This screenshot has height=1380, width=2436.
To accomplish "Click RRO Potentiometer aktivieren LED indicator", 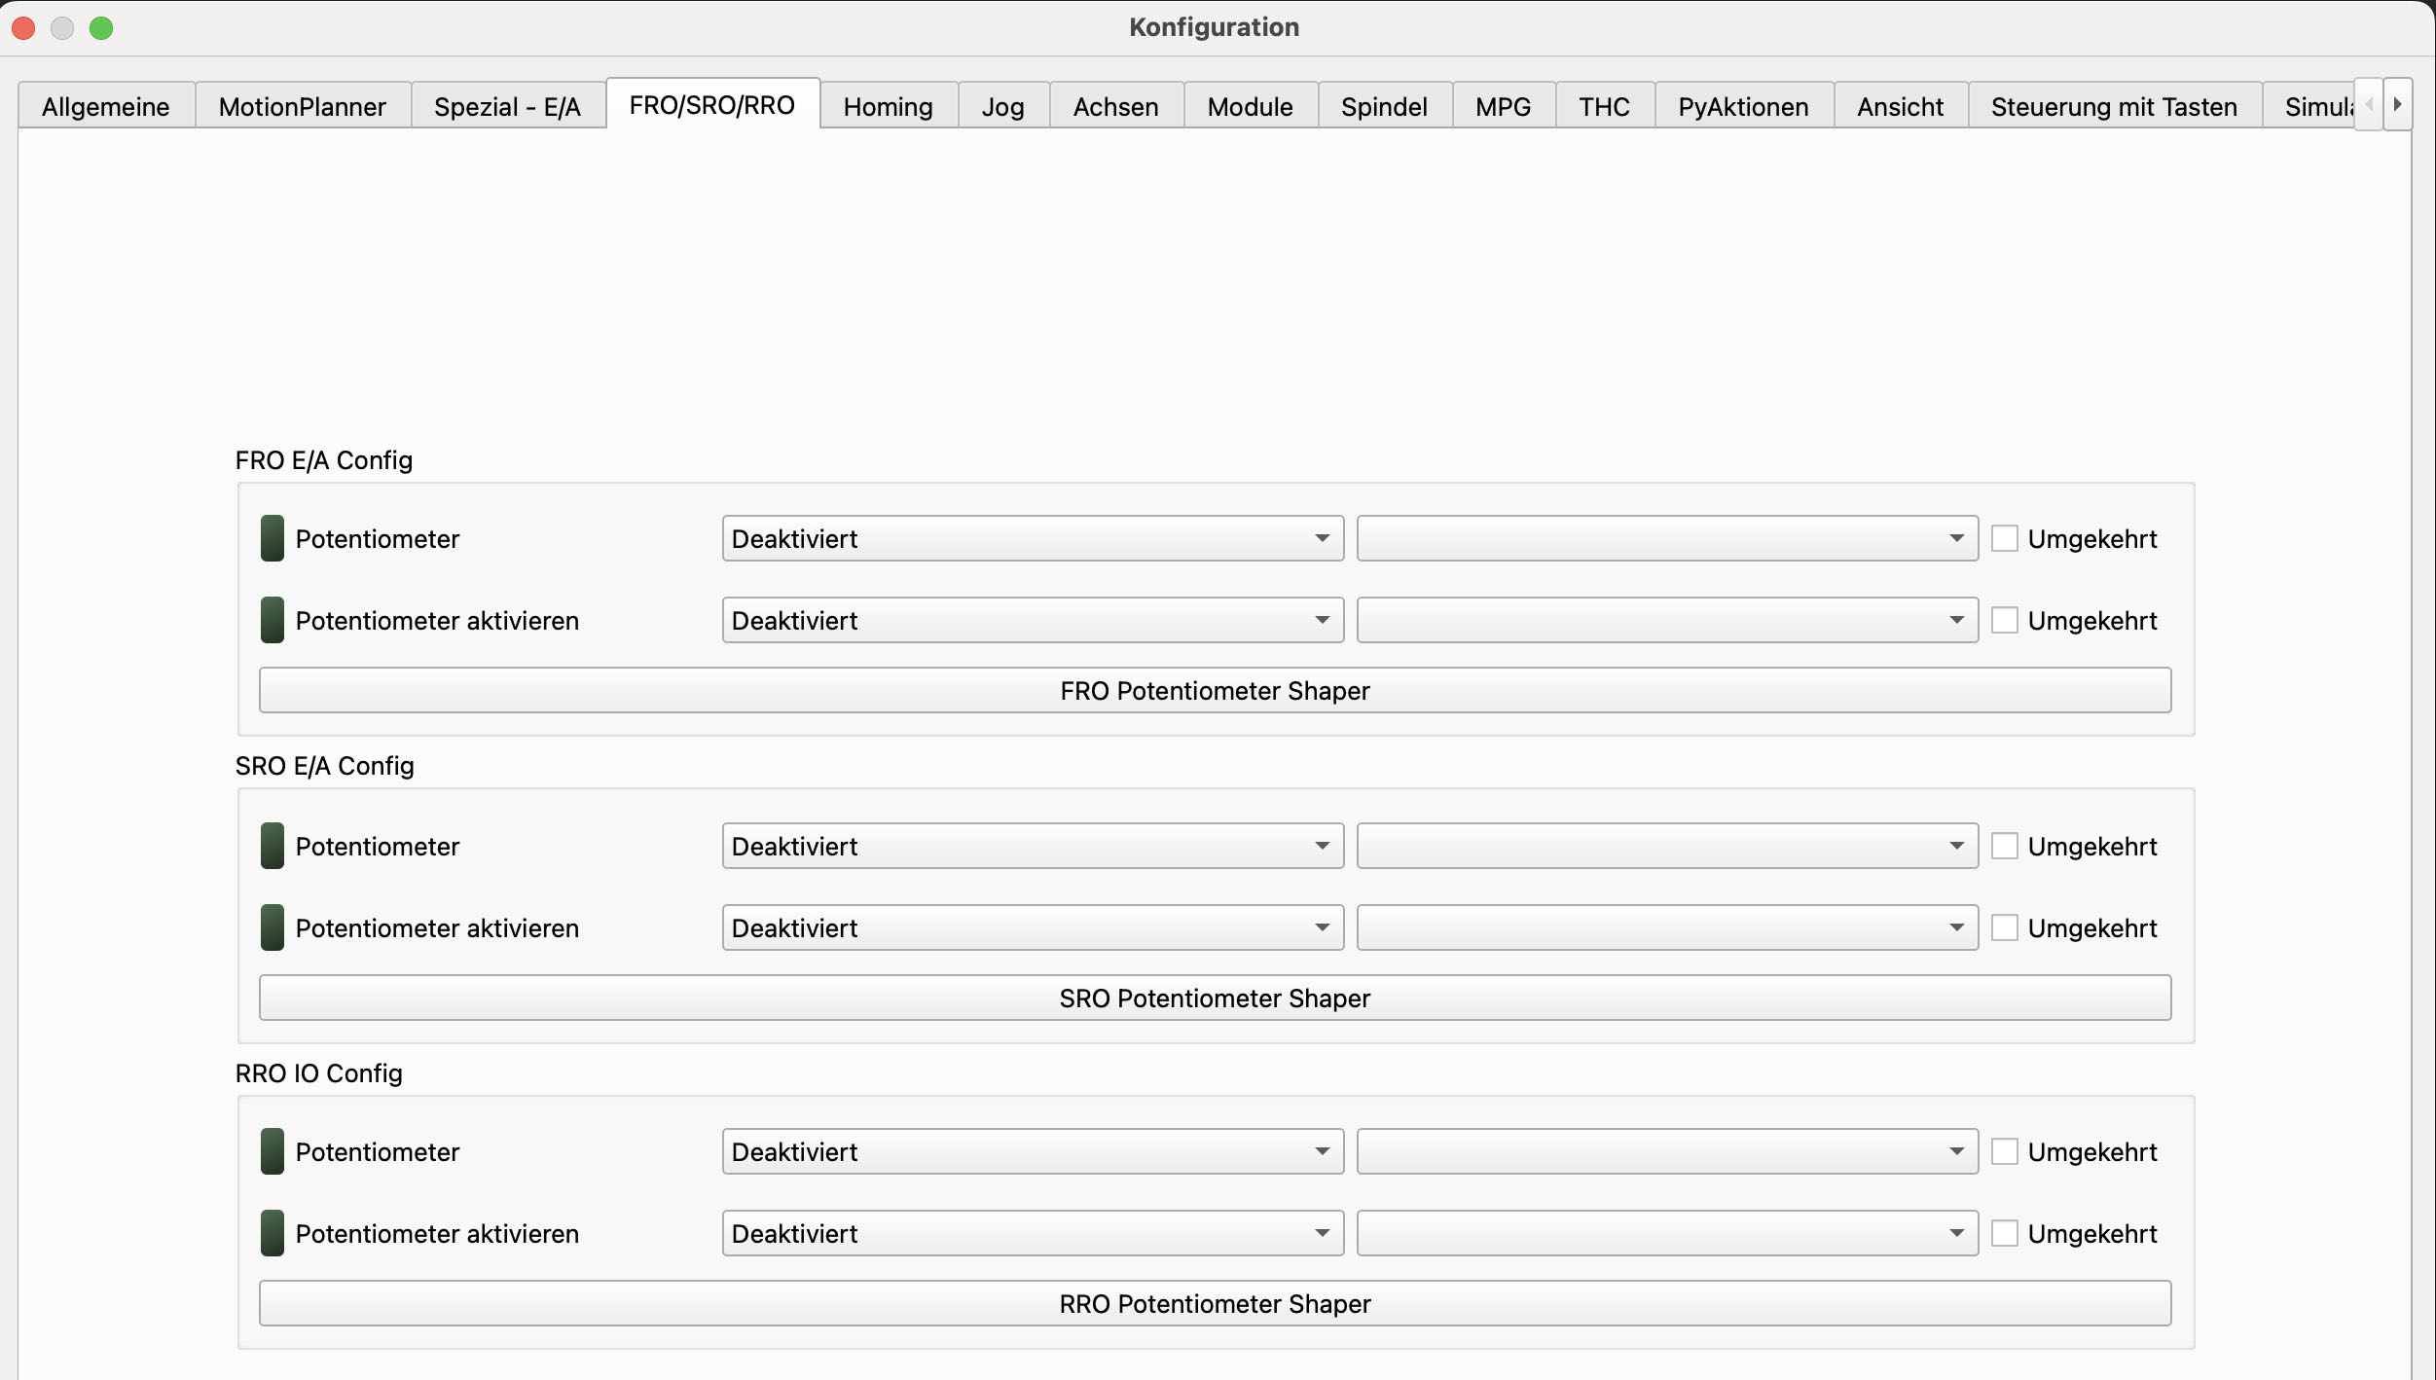I will tap(272, 1233).
